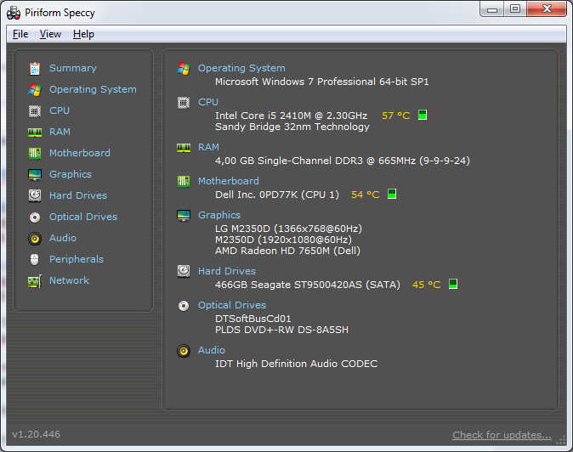
Task: Select Optical Drives in the sidebar
Action: click(x=83, y=217)
